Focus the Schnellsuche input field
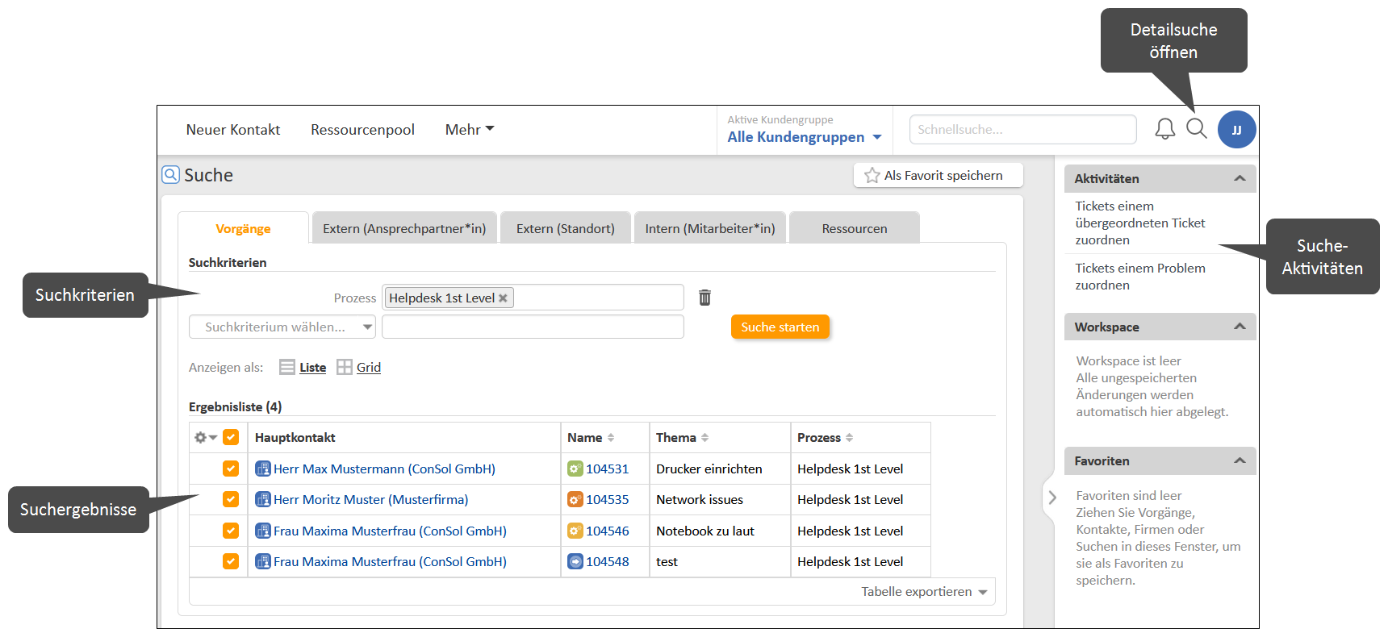This screenshot has width=1388, height=629. 1022,129
